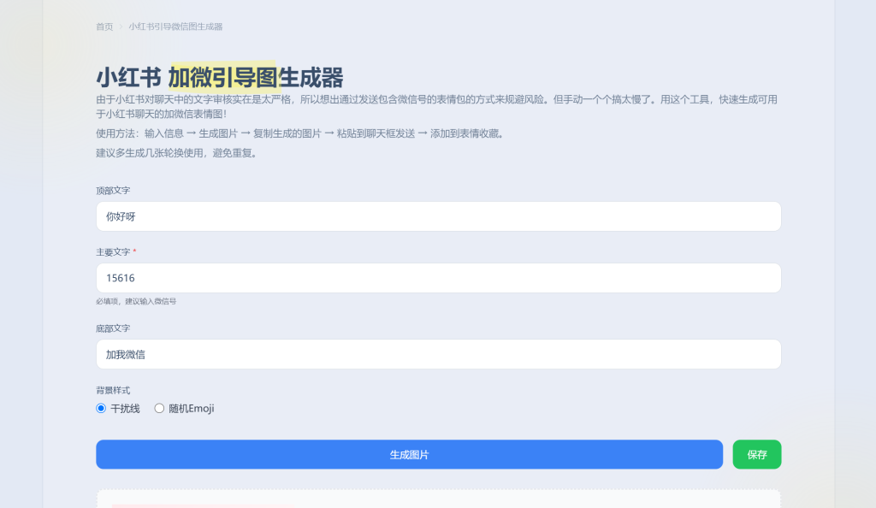This screenshot has height=508, width=876.
Task: Click the 主要文字 field label
Action: tap(113, 251)
